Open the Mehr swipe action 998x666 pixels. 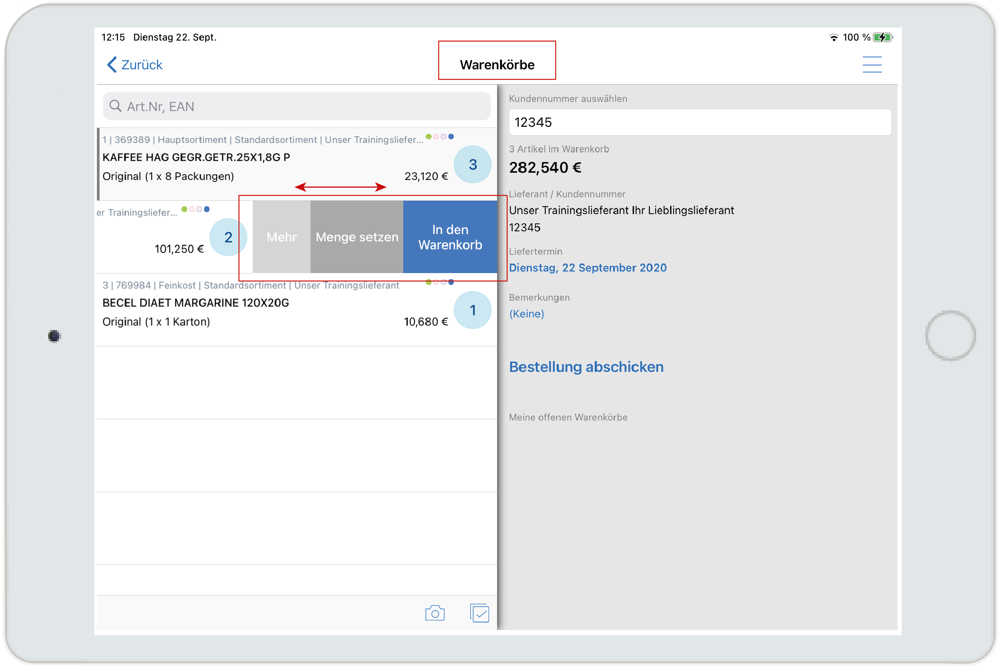281,237
